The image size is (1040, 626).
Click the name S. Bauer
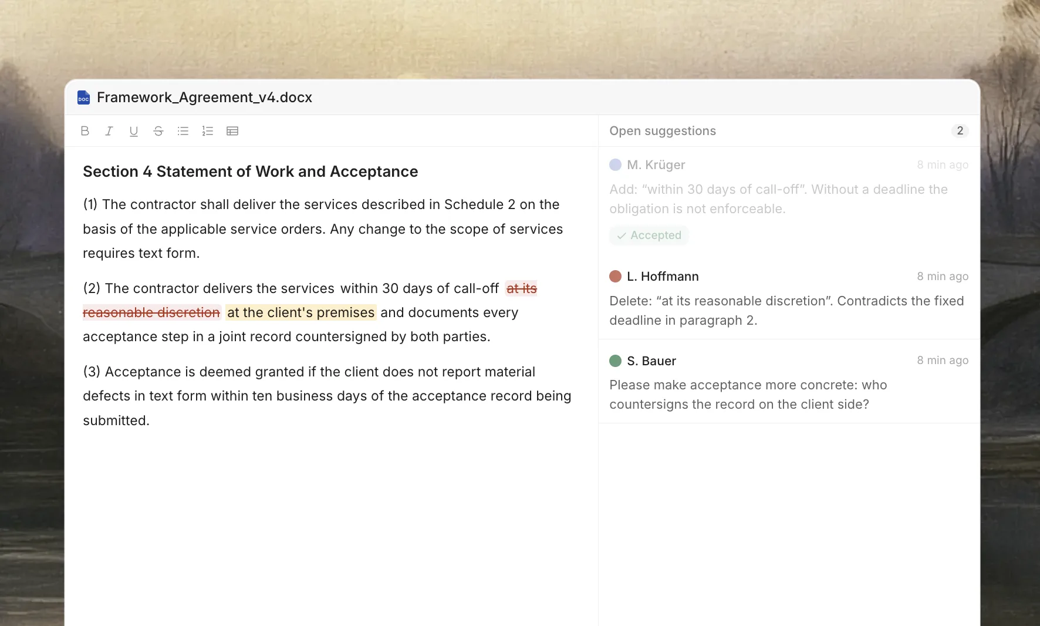[651, 361]
